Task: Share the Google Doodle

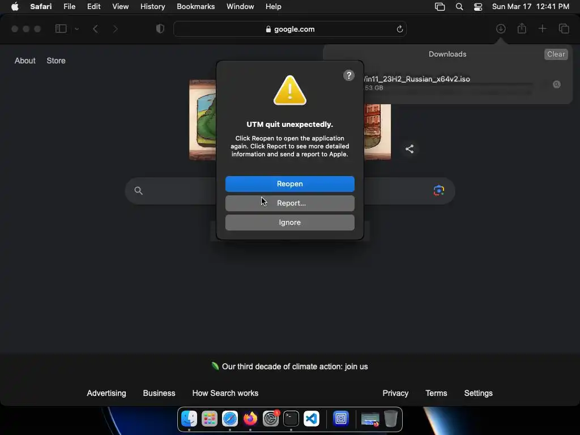Action: coord(410,149)
